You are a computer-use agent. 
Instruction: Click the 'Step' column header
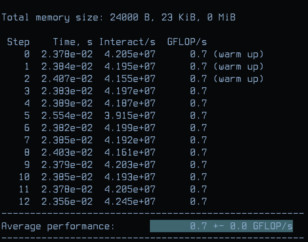(x=18, y=42)
